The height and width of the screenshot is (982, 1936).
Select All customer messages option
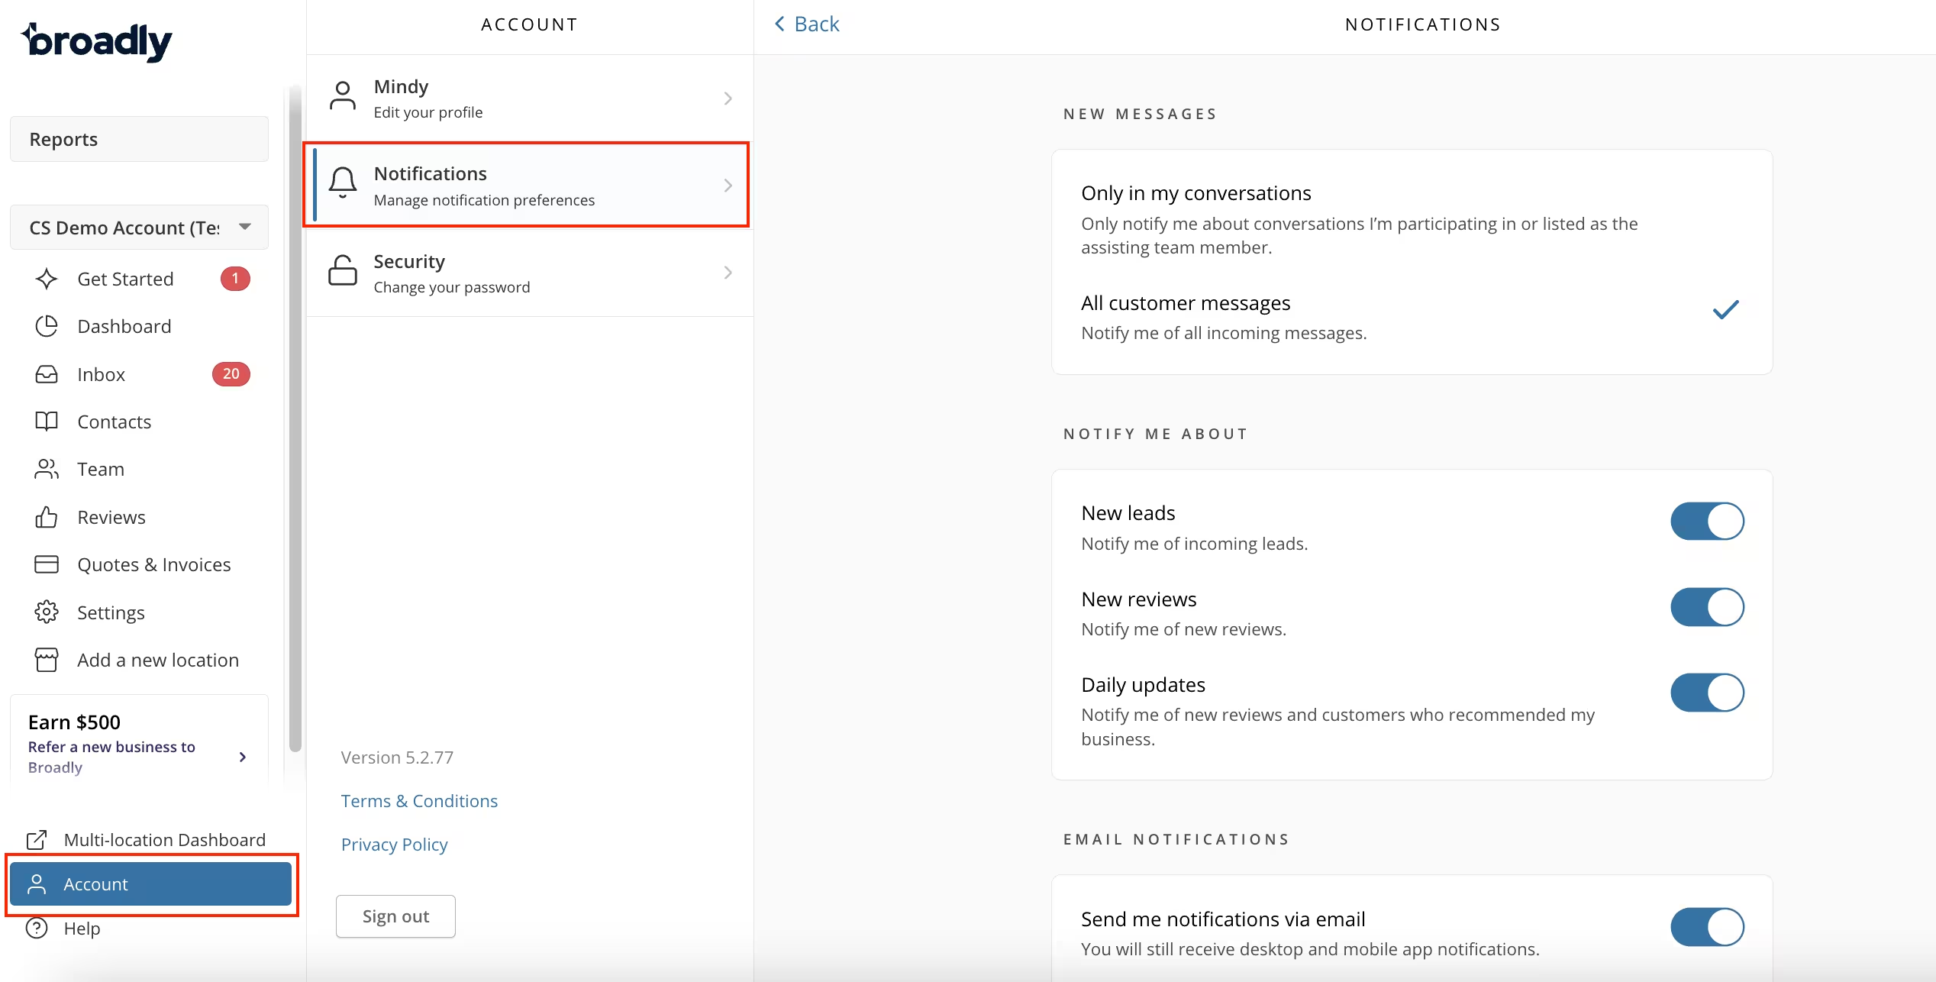[x=1412, y=317]
